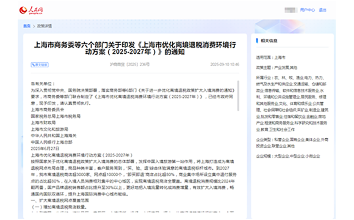Click the policy title heading
Viewport: 354px width, 220px height.
coord(135,48)
